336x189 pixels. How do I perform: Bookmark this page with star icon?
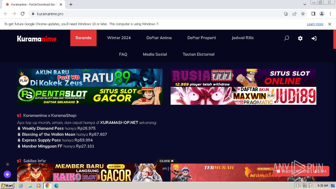pos(303,14)
